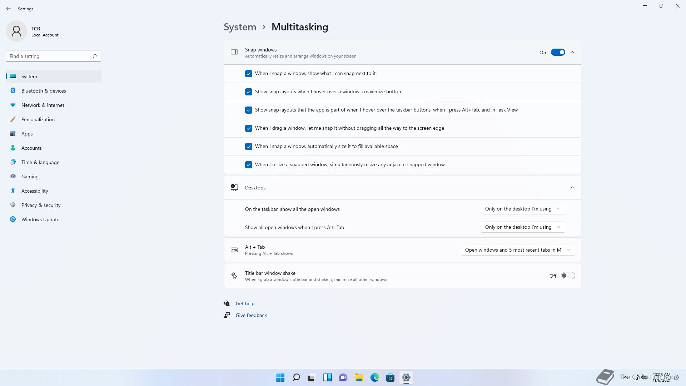Click the Get help link
This screenshot has height=386, width=686.
pyautogui.click(x=245, y=303)
